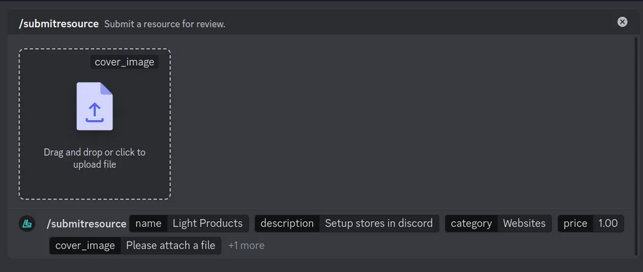This screenshot has height=272, width=643.
Task: Expand the "+1 more" options
Action: (x=246, y=245)
